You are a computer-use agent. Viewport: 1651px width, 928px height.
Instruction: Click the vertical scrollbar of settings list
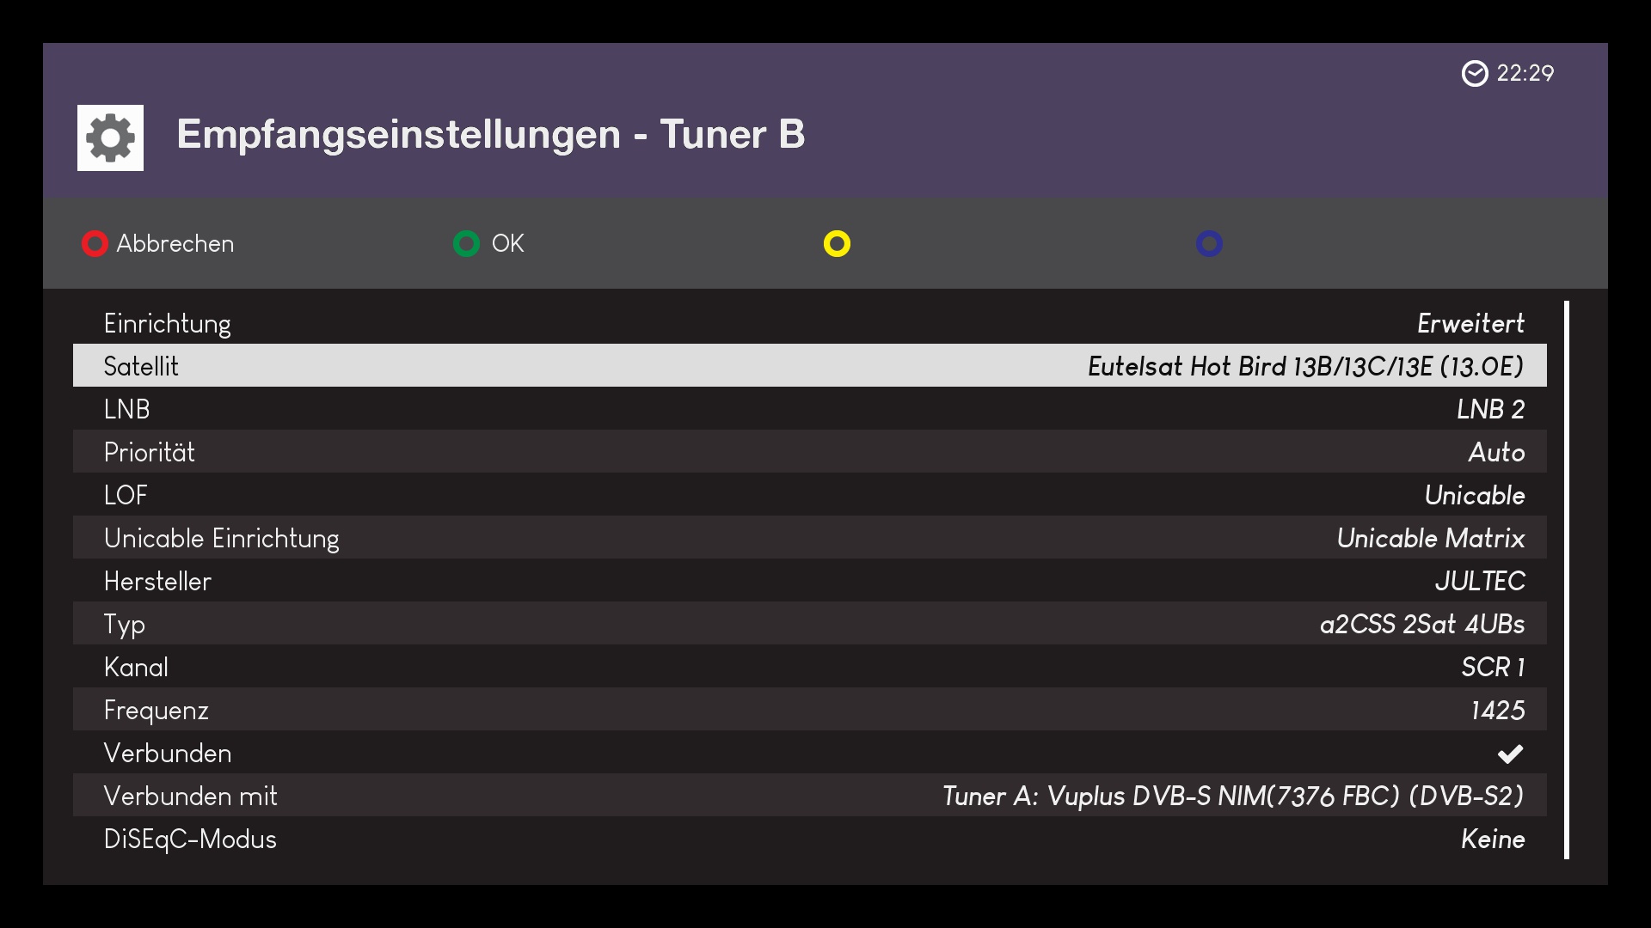[x=1567, y=579]
